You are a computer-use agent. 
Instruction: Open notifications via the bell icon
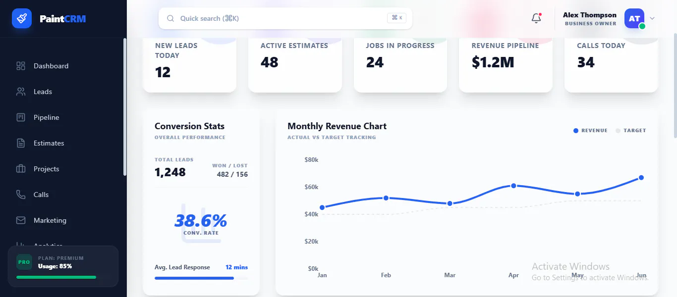point(536,18)
